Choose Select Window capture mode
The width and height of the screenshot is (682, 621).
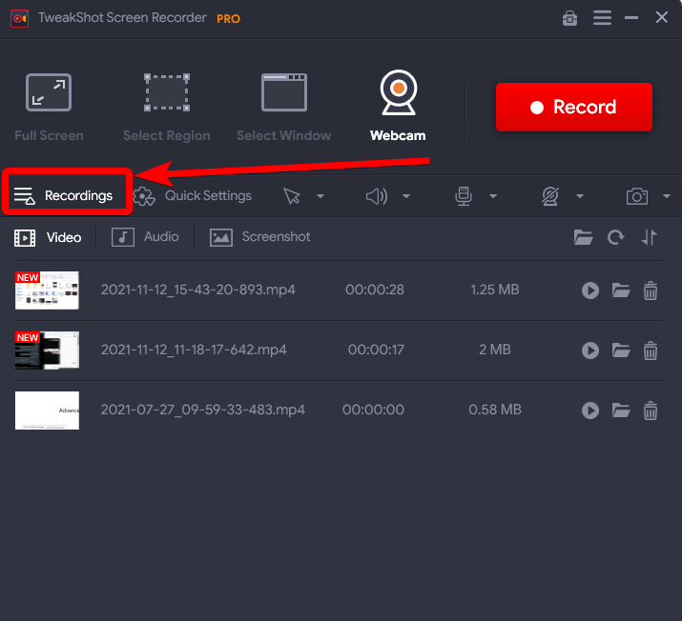pyautogui.click(x=283, y=107)
